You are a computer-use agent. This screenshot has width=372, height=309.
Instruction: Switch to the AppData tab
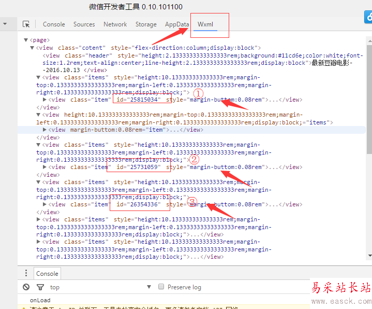pos(177,24)
